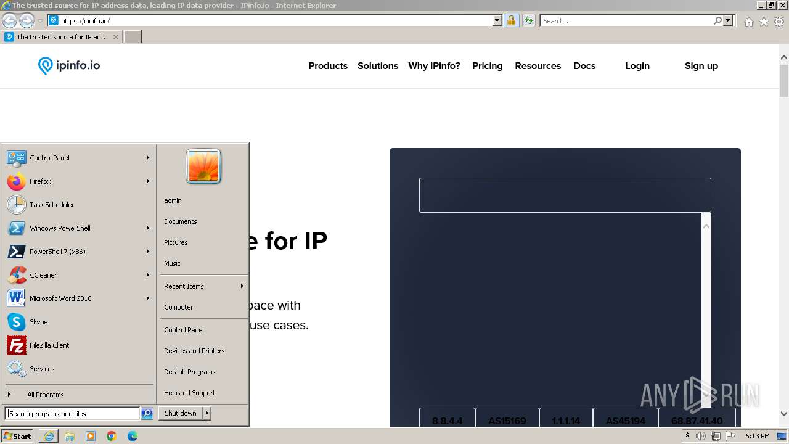Viewport: 789px width, 444px height.
Task: Open the Favorites star icon
Action: click(764, 22)
